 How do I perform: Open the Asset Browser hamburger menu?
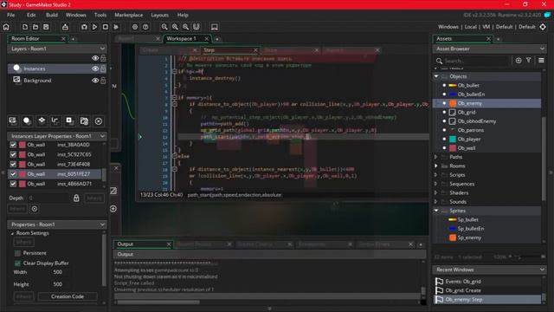pyautogui.click(x=541, y=61)
